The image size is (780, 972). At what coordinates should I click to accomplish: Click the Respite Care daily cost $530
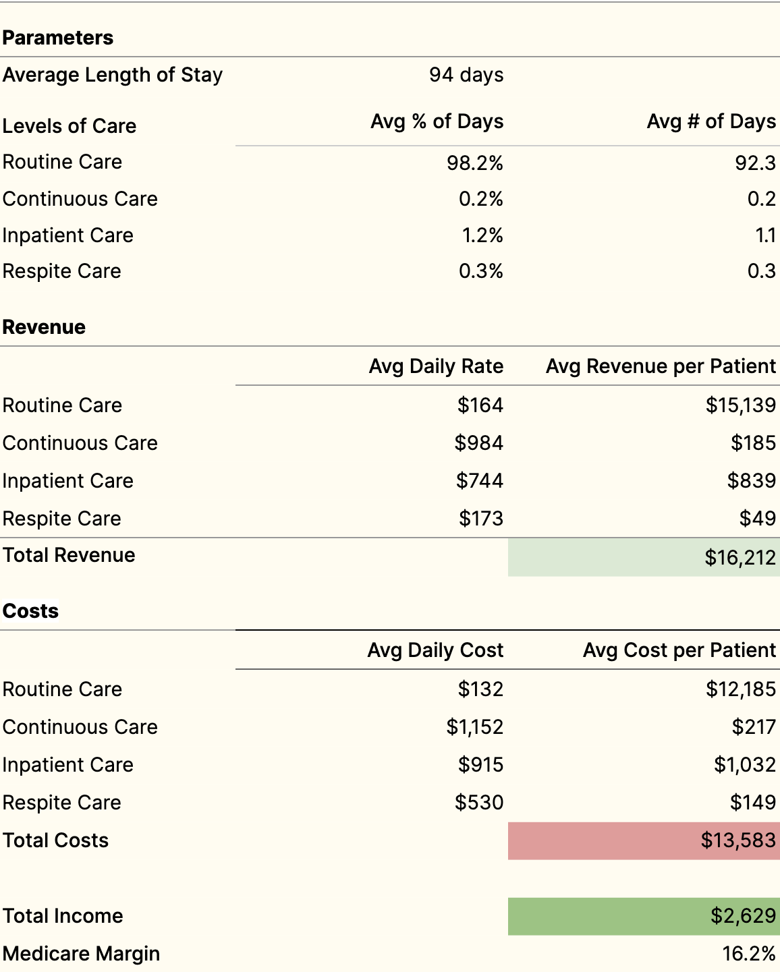(479, 803)
